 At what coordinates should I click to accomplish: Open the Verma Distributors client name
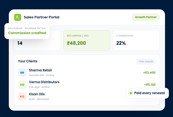44,82
